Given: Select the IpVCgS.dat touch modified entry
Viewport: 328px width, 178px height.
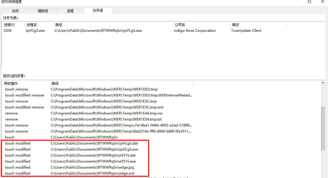Looking at the screenshot, I should click(94, 143).
